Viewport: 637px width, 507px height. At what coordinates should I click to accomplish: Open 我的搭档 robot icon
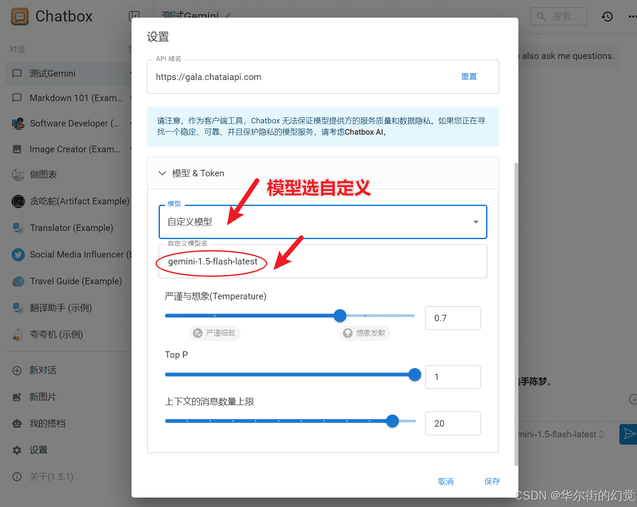pyautogui.click(x=17, y=424)
